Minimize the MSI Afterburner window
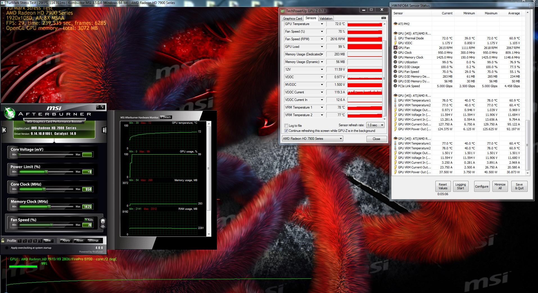The height and width of the screenshot is (293, 538). [98, 107]
